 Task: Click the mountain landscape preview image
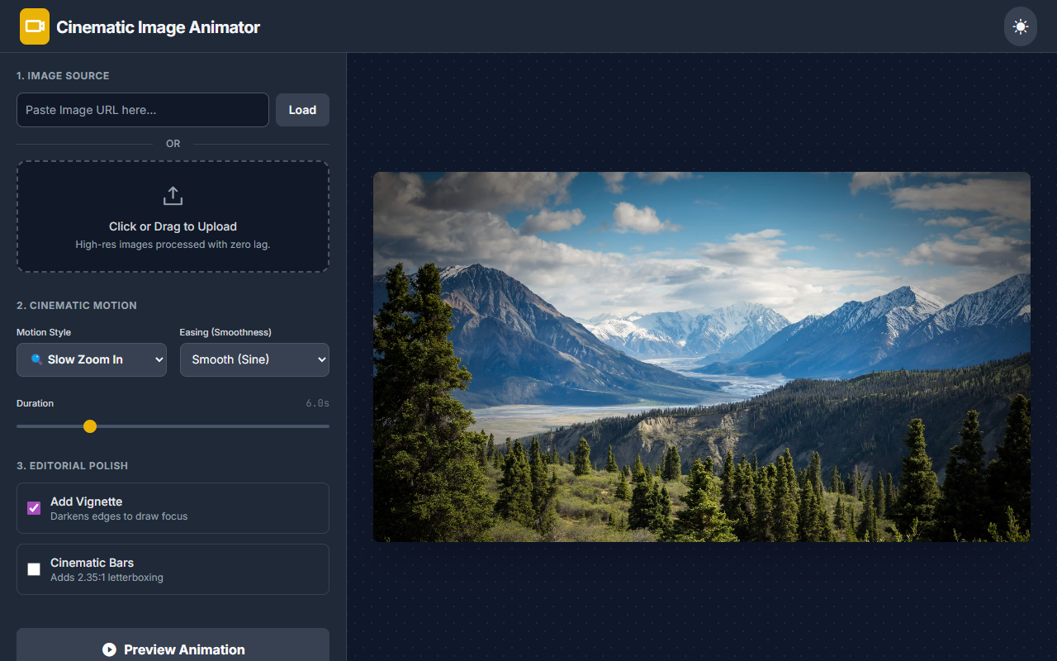point(701,357)
